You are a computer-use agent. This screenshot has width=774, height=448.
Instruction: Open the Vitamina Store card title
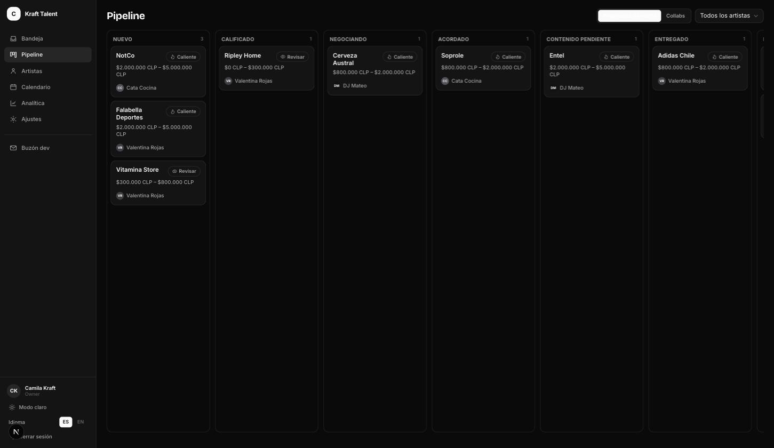[138, 170]
